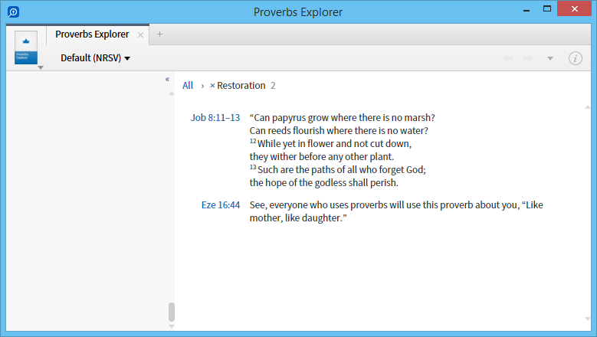
Task: Go forward with the right arrow
Action: (x=528, y=58)
